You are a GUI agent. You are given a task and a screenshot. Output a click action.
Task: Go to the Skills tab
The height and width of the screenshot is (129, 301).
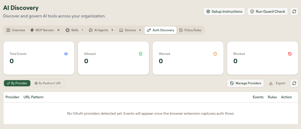tap(75, 30)
